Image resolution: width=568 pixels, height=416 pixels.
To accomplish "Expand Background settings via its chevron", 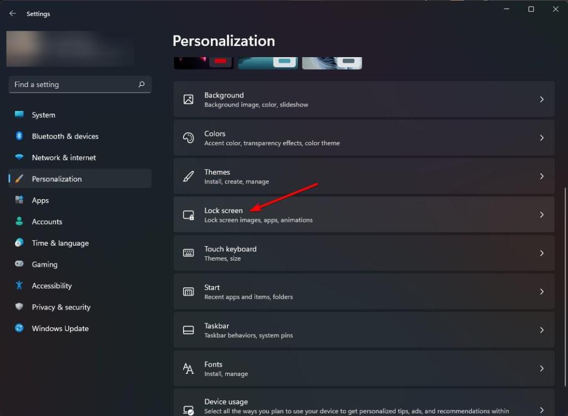I will pos(541,99).
